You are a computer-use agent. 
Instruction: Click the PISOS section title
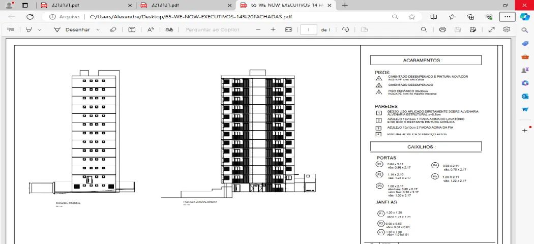click(x=382, y=73)
